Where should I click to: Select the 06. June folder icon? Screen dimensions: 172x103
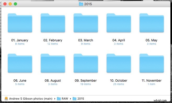20,63
